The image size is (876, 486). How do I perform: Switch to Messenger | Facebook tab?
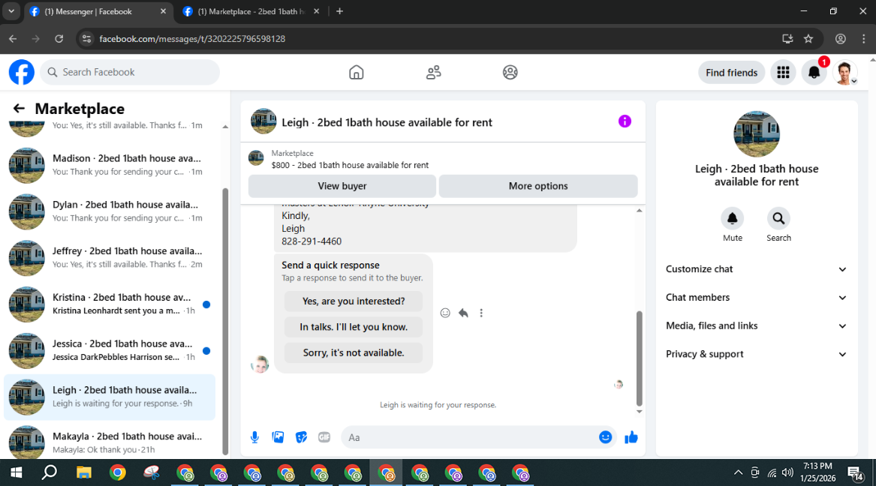point(98,11)
